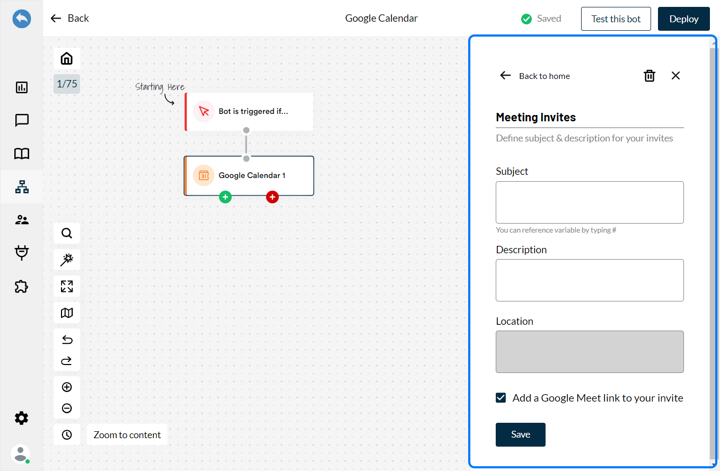
Task: Toggle the minimap icon
Action: click(x=67, y=313)
